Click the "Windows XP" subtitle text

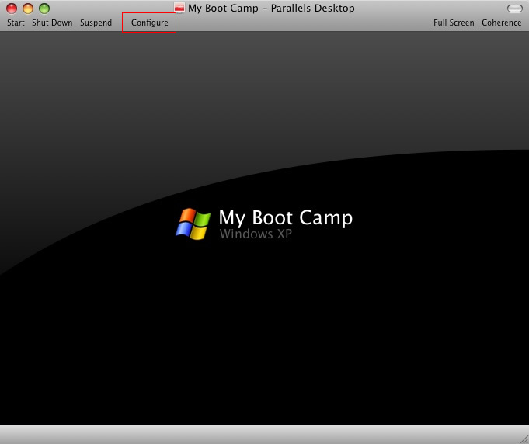256,234
